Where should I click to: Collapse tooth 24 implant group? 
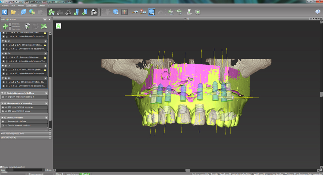point(3,53)
